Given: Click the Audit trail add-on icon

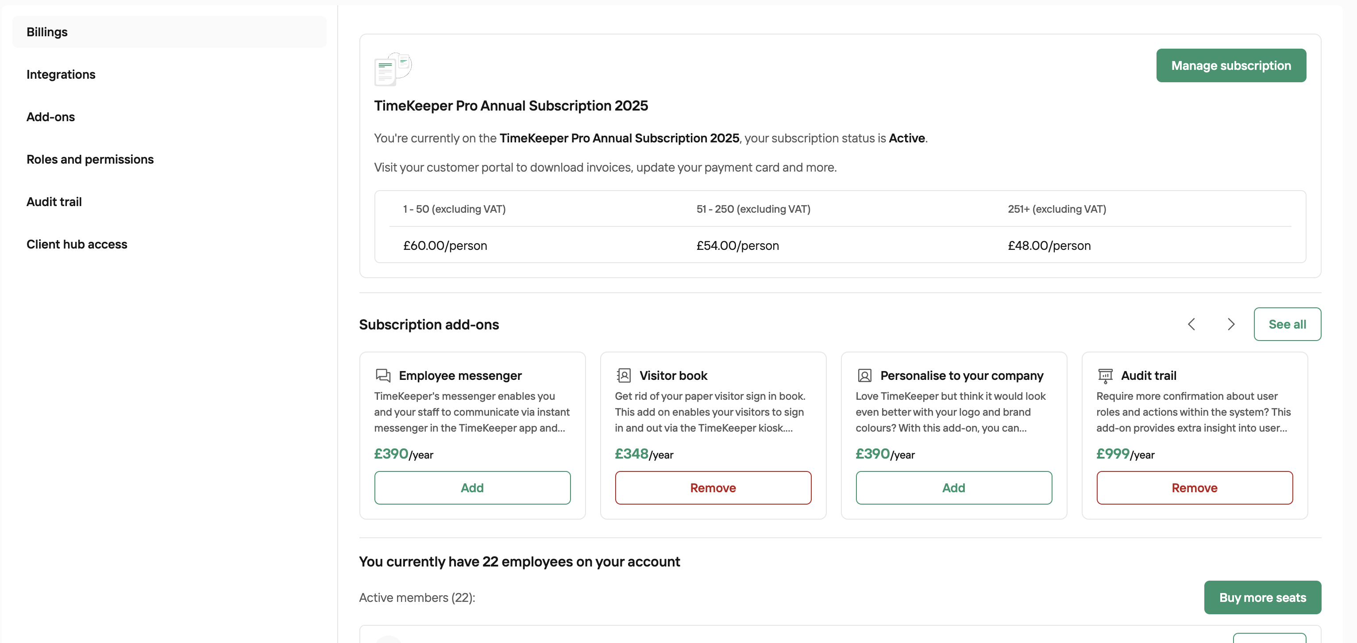Looking at the screenshot, I should coord(1105,376).
